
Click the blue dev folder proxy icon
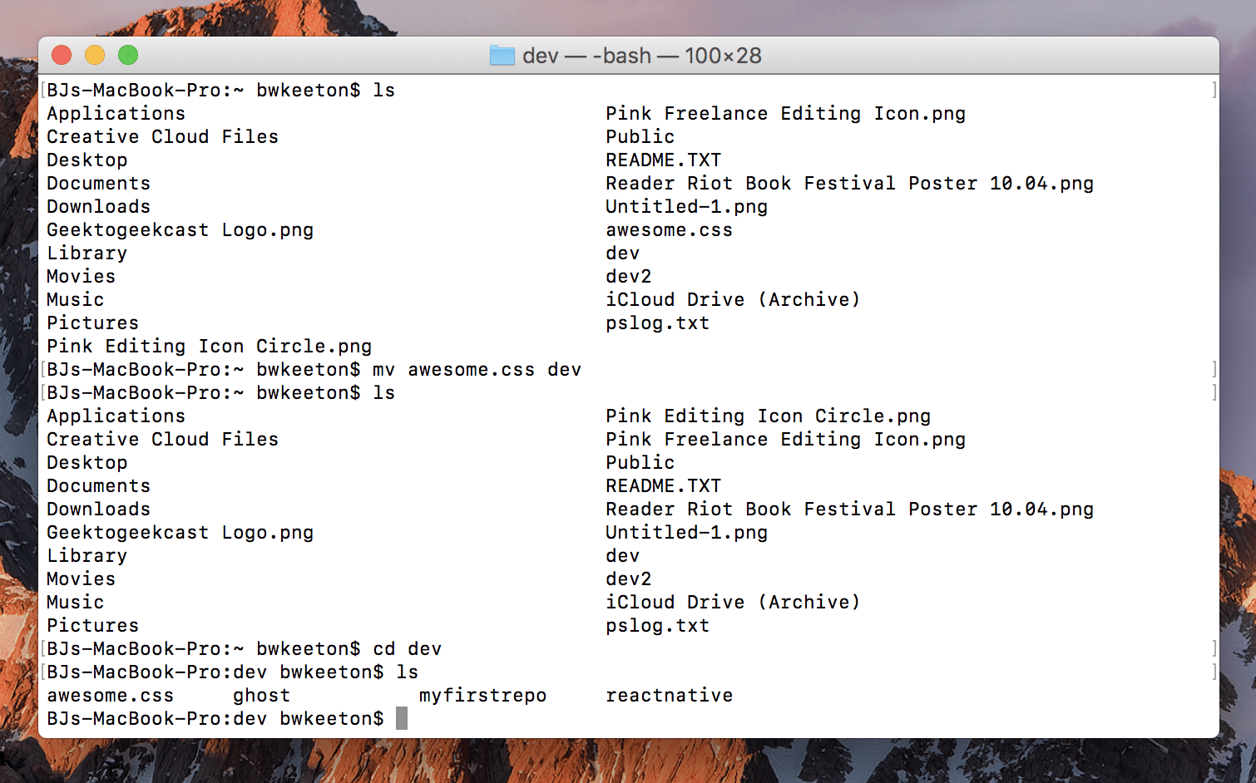coord(503,55)
